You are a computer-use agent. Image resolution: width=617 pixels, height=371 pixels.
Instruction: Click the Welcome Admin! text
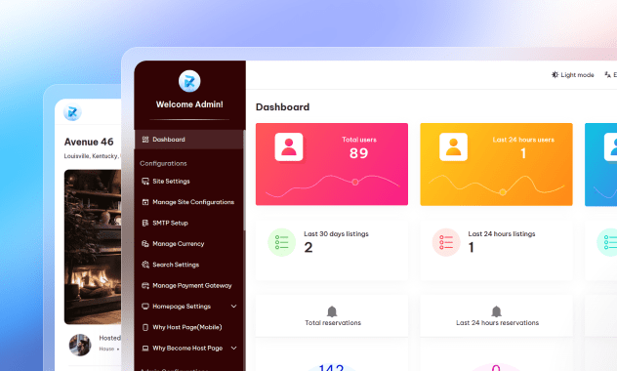[x=189, y=104]
